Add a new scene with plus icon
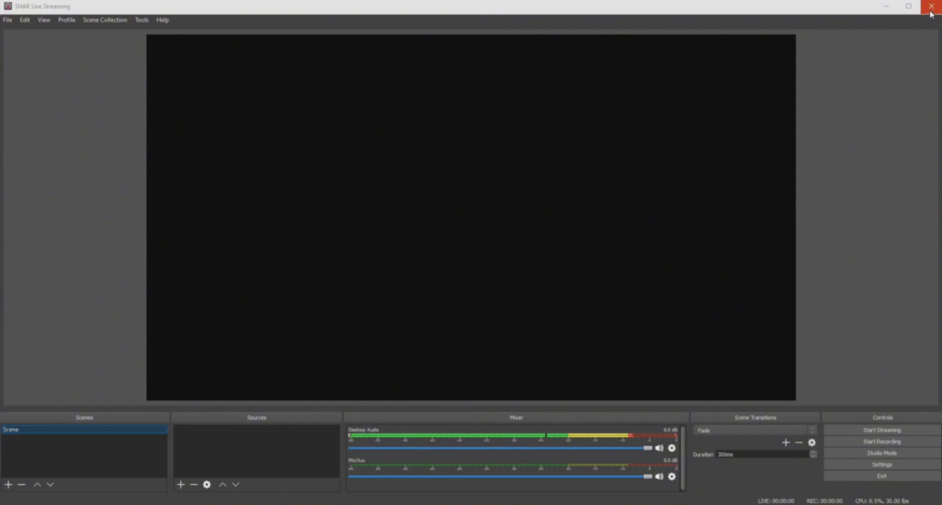Screen dimensions: 942x505 pyautogui.click(x=8, y=485)
